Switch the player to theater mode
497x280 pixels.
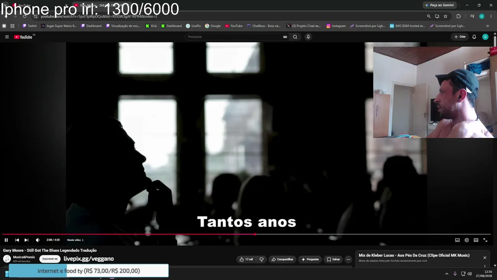click(476, 240)
